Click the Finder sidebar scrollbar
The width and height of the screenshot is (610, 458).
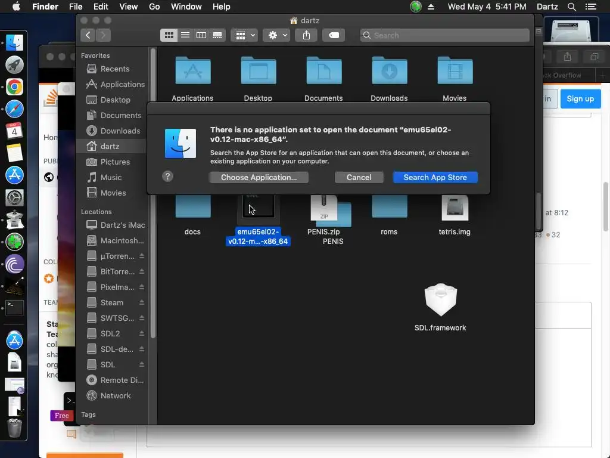pos(153,193)
